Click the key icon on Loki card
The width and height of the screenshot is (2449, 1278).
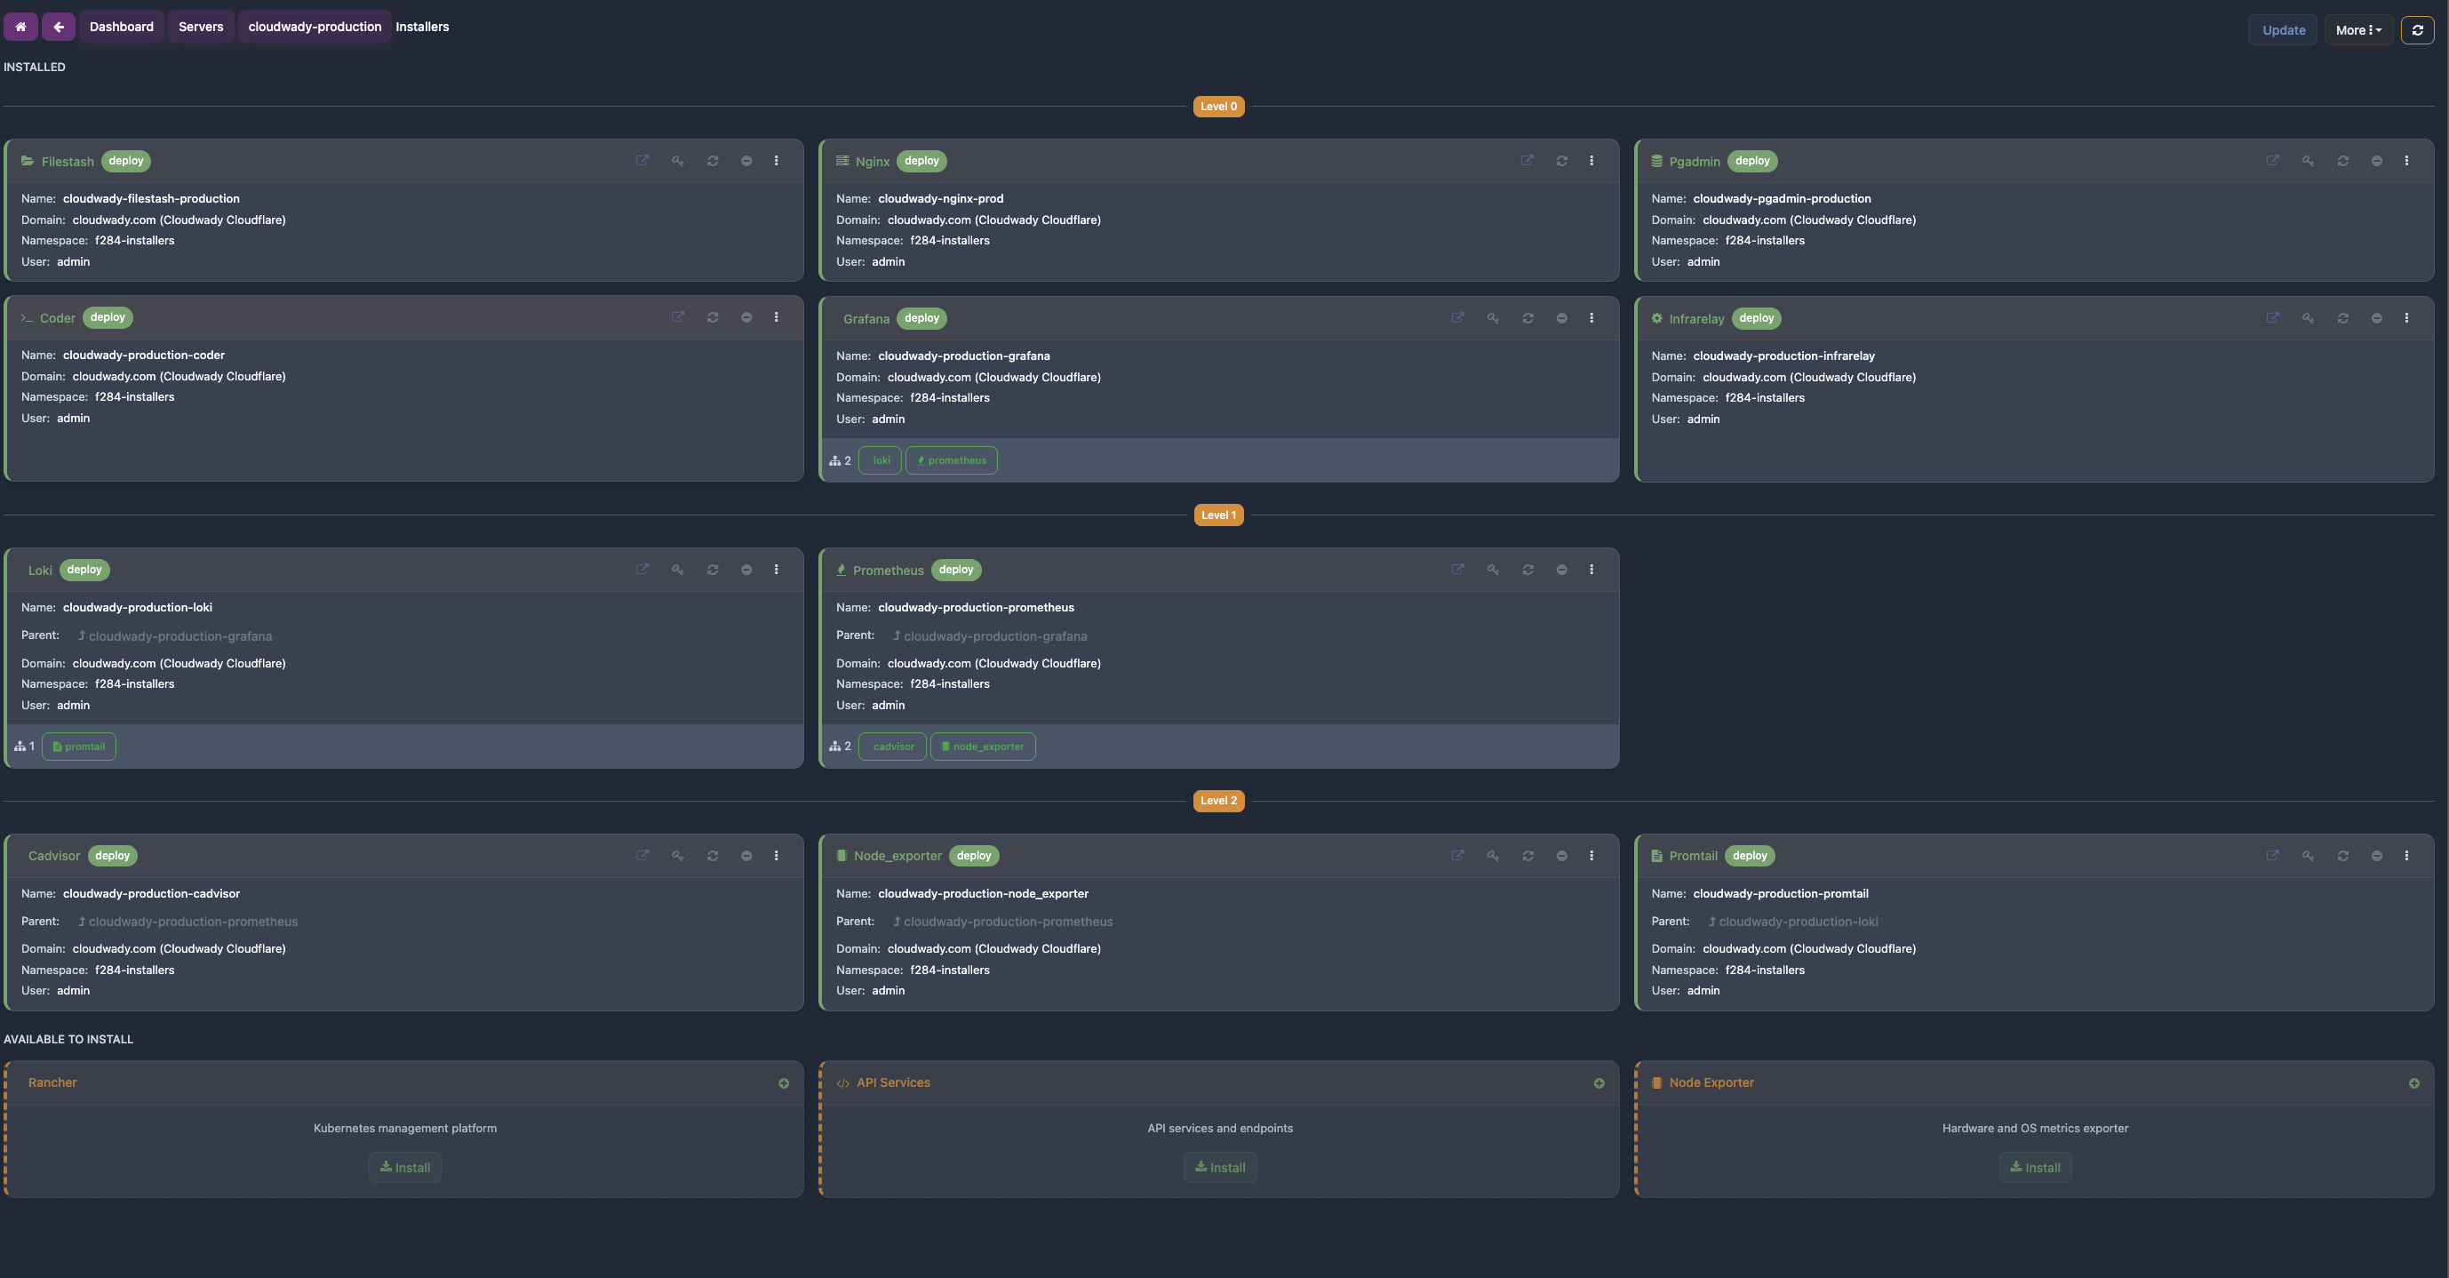click(x=678, y=570)
